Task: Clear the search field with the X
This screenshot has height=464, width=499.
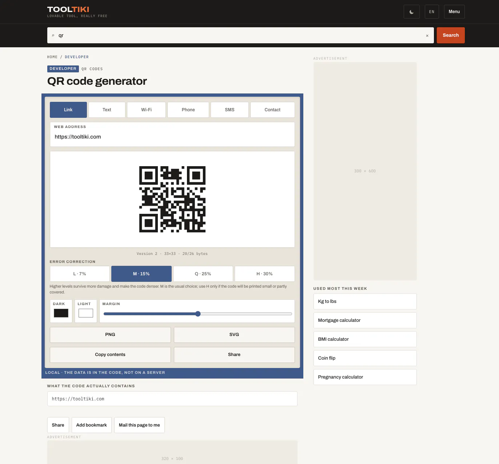Action: click(x=427, y=36)
